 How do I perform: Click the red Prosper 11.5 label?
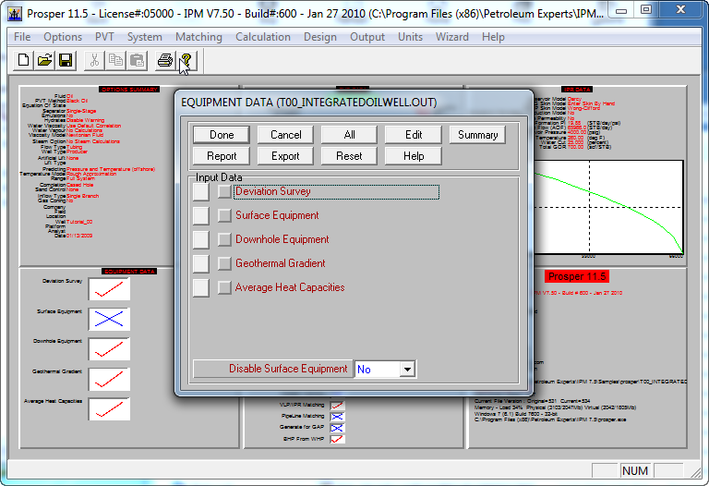577,276
